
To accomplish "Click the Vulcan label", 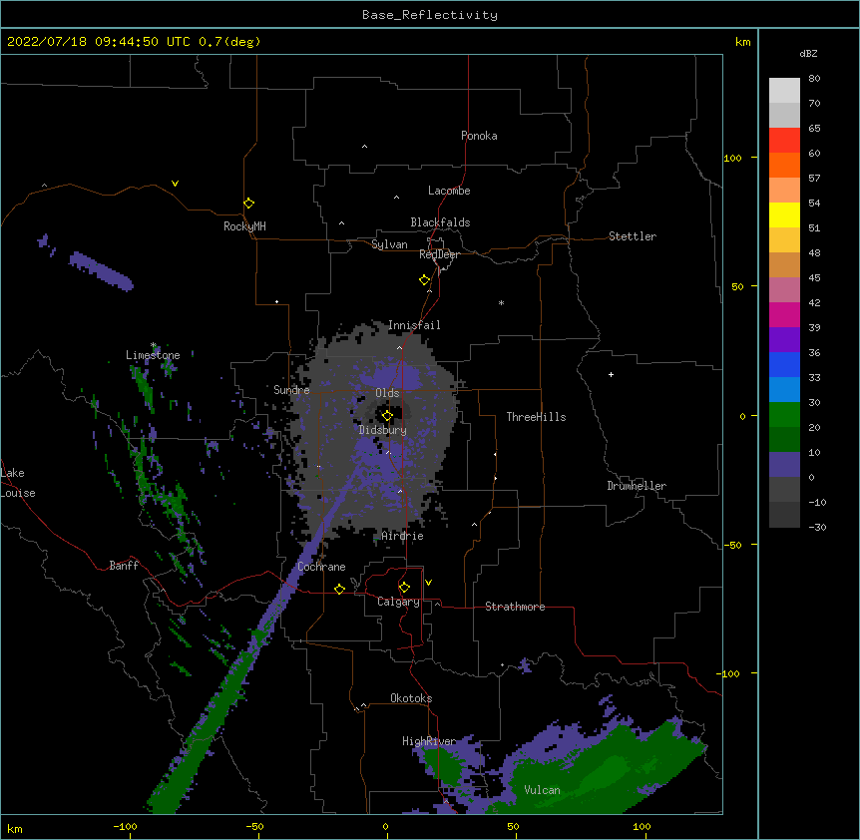I will coord(542,790).
